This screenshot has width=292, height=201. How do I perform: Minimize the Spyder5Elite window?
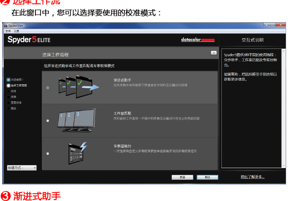pyautogui.click(x=266, y=25)
